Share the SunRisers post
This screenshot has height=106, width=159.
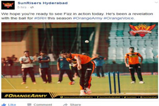(72, 105)
